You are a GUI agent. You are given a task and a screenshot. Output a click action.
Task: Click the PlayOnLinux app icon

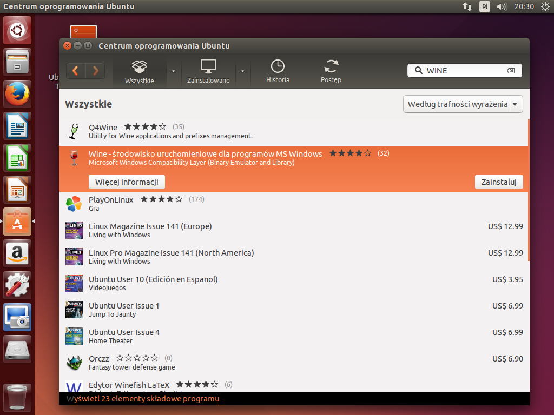click(74, 204)
